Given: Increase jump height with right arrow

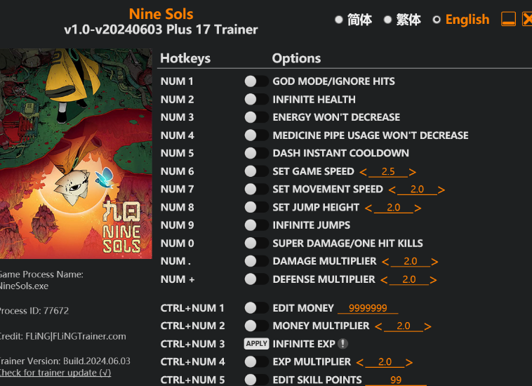Looking at the screenshot, I should pos(418,208).
